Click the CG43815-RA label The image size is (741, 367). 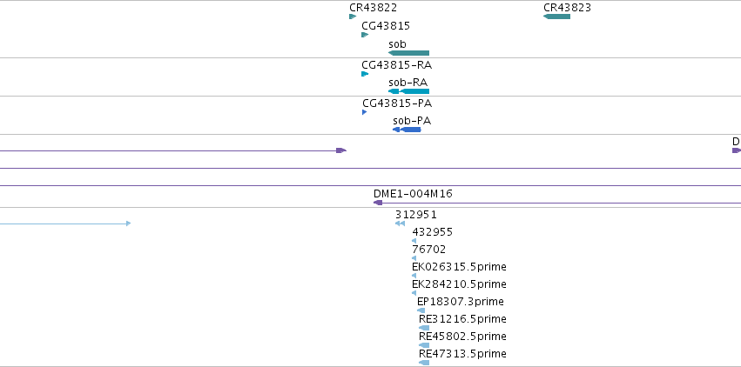click(x=396, y=64)
